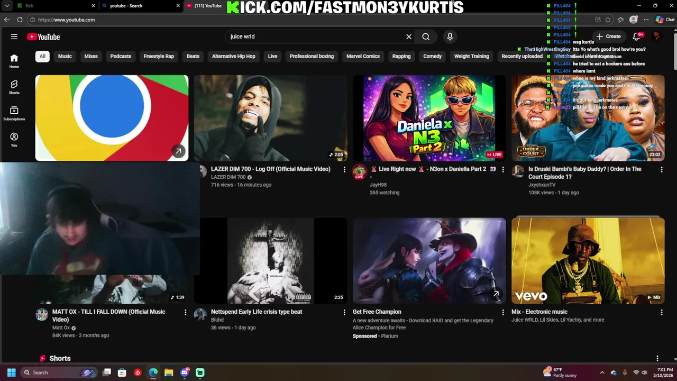Open Shorts in the sidebar

click(x=14, y=87)
